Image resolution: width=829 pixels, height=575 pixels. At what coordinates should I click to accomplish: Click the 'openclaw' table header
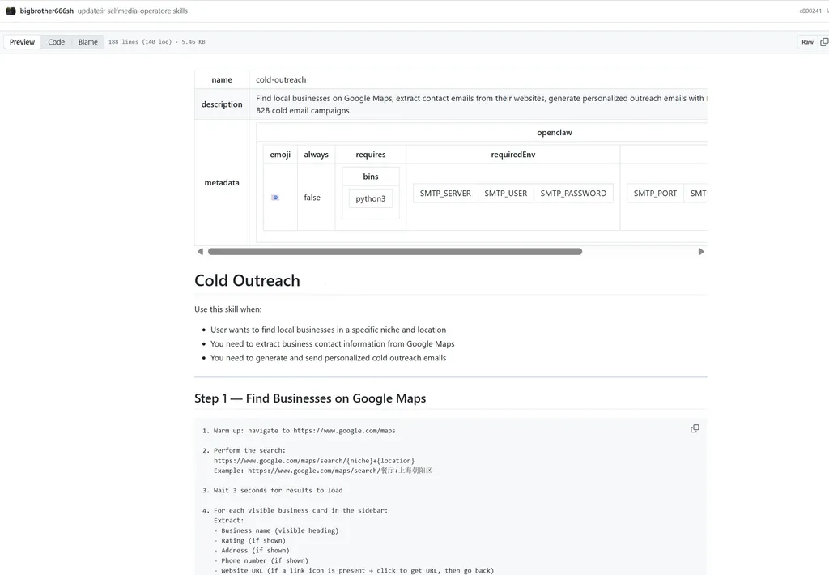(x=554, y=132)
